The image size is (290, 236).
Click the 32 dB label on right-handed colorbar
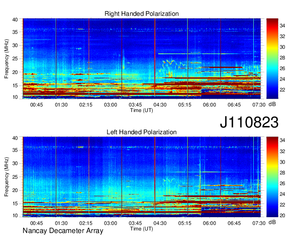pyautogui.click(x=282, y=36)
